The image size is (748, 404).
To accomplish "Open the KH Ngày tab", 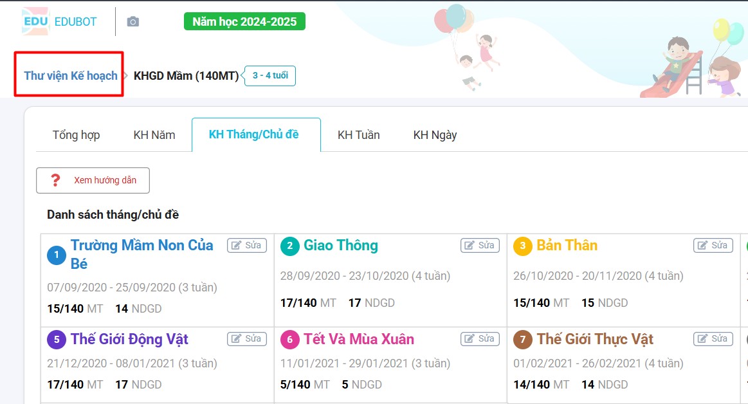I will coord(435,135).
